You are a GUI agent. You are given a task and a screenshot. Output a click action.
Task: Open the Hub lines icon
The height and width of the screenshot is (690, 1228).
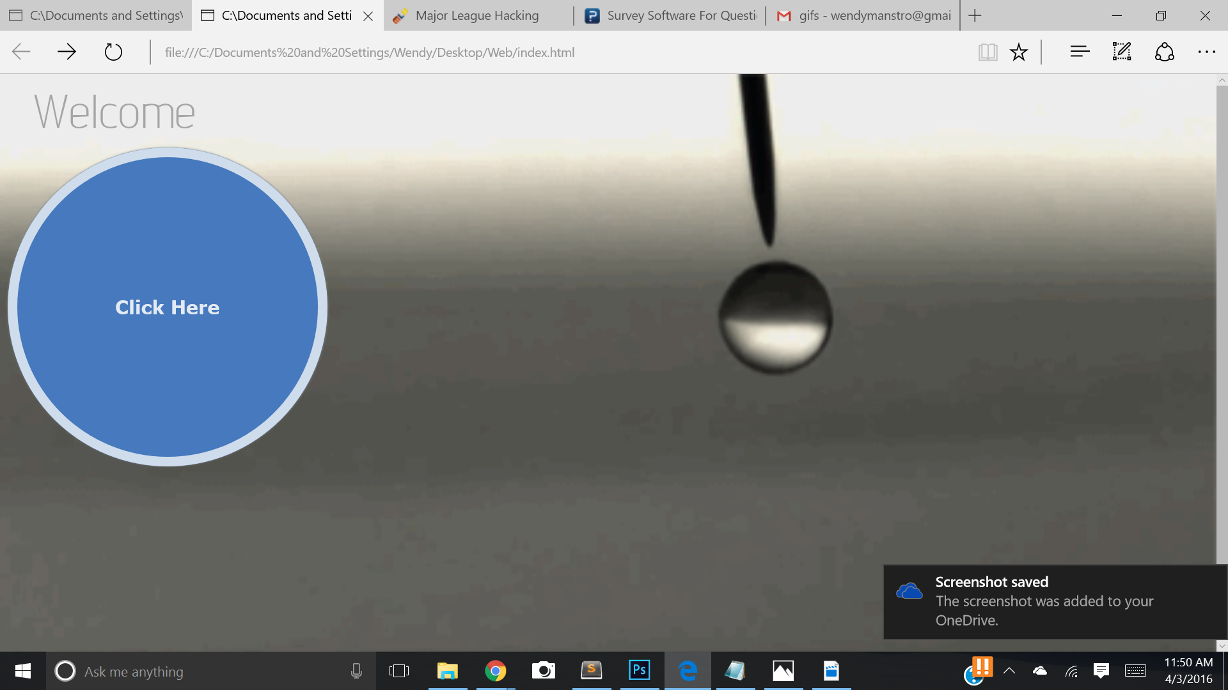1080,52
